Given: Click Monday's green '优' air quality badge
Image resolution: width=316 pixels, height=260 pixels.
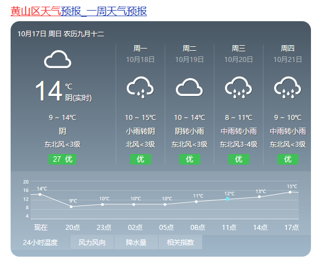Looking at the screenshot, I should click(x=141, y=160).
